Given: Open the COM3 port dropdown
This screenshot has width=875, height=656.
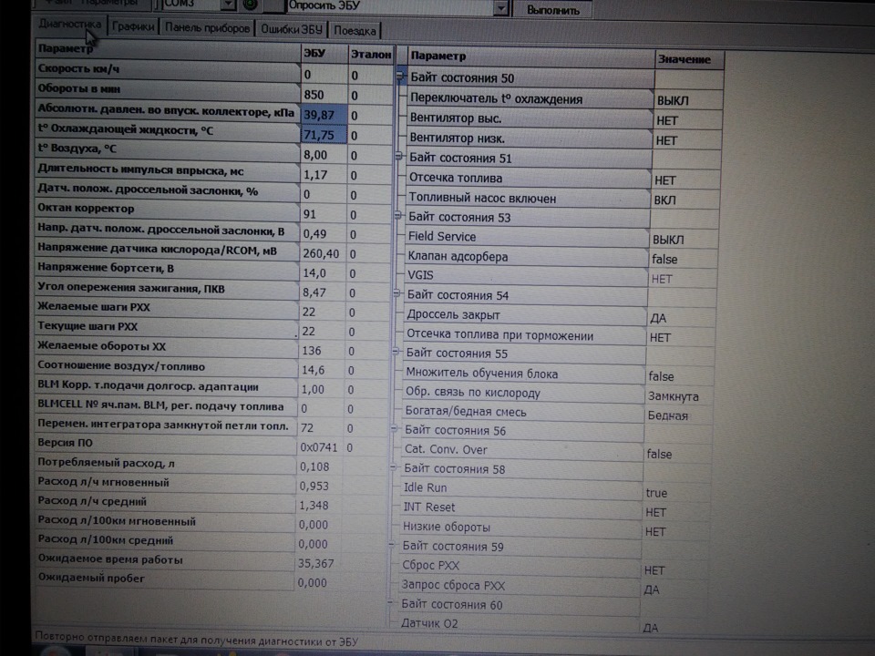Looking at the screenshot, I should point(228,5).
